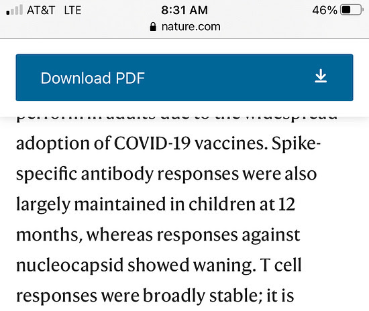Tap the 8:31 AM clock

tap(184, 10)
